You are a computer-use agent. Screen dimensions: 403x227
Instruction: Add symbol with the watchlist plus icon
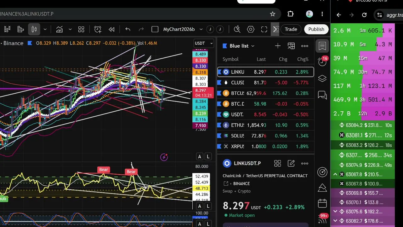point(278,46)
